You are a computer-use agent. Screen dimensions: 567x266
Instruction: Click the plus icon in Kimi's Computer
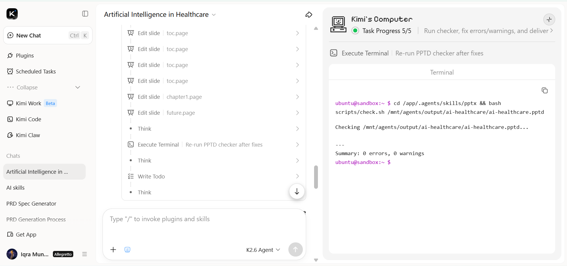pos(549,19)
